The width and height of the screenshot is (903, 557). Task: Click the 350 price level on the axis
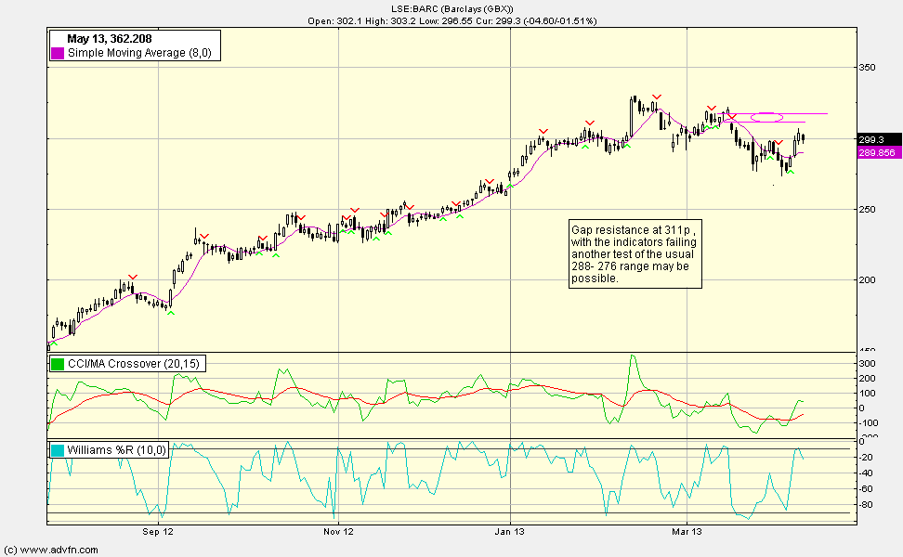[x=868, y=68]
